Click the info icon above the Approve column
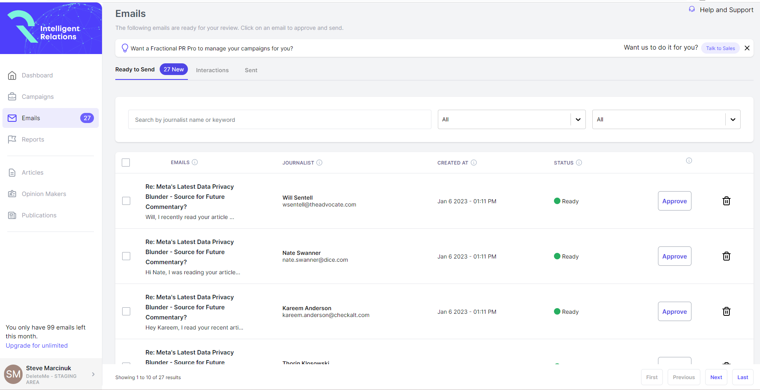This screenshot has width=760, height=390. pyautogui.click(x=689, y=161)
